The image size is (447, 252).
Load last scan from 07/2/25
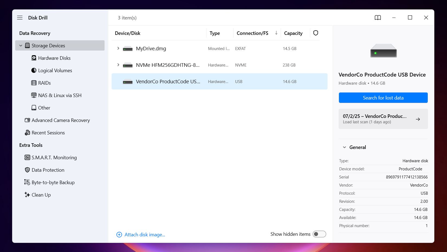click(x=383, y=119)
